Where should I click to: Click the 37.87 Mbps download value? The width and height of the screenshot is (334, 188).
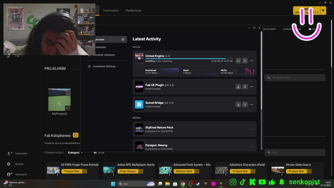[x=151, y=73]
